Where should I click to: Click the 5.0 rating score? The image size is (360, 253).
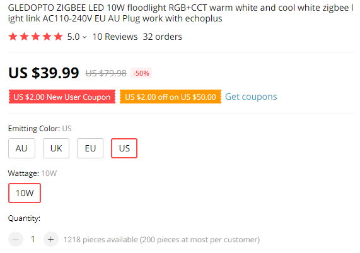(x=73, y=37)
